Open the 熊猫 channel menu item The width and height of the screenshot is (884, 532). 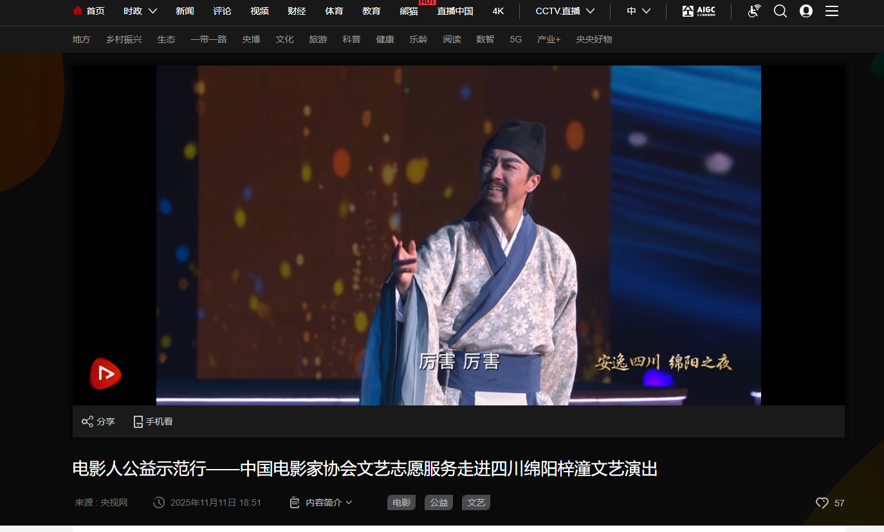tap(409, 11)
